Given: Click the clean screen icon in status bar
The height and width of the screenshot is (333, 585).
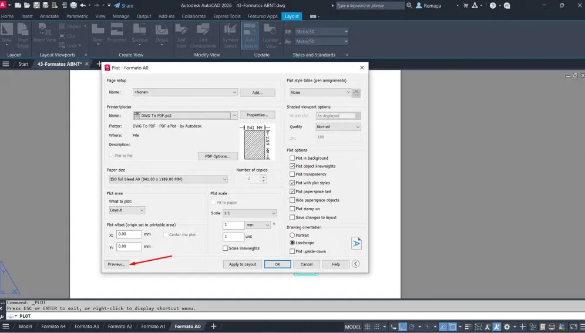Looking at the screenshot, I should coord(573,327).
